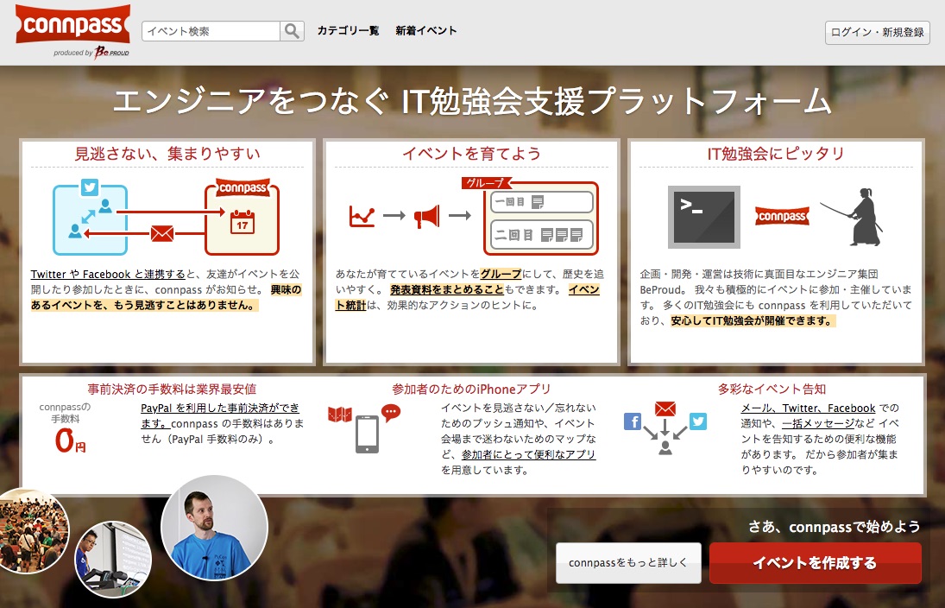The image size is (945, 608).
Task: Click the smartphone icon in the iPhone app section
Action: pyautogui.click(x=367, y=434)
